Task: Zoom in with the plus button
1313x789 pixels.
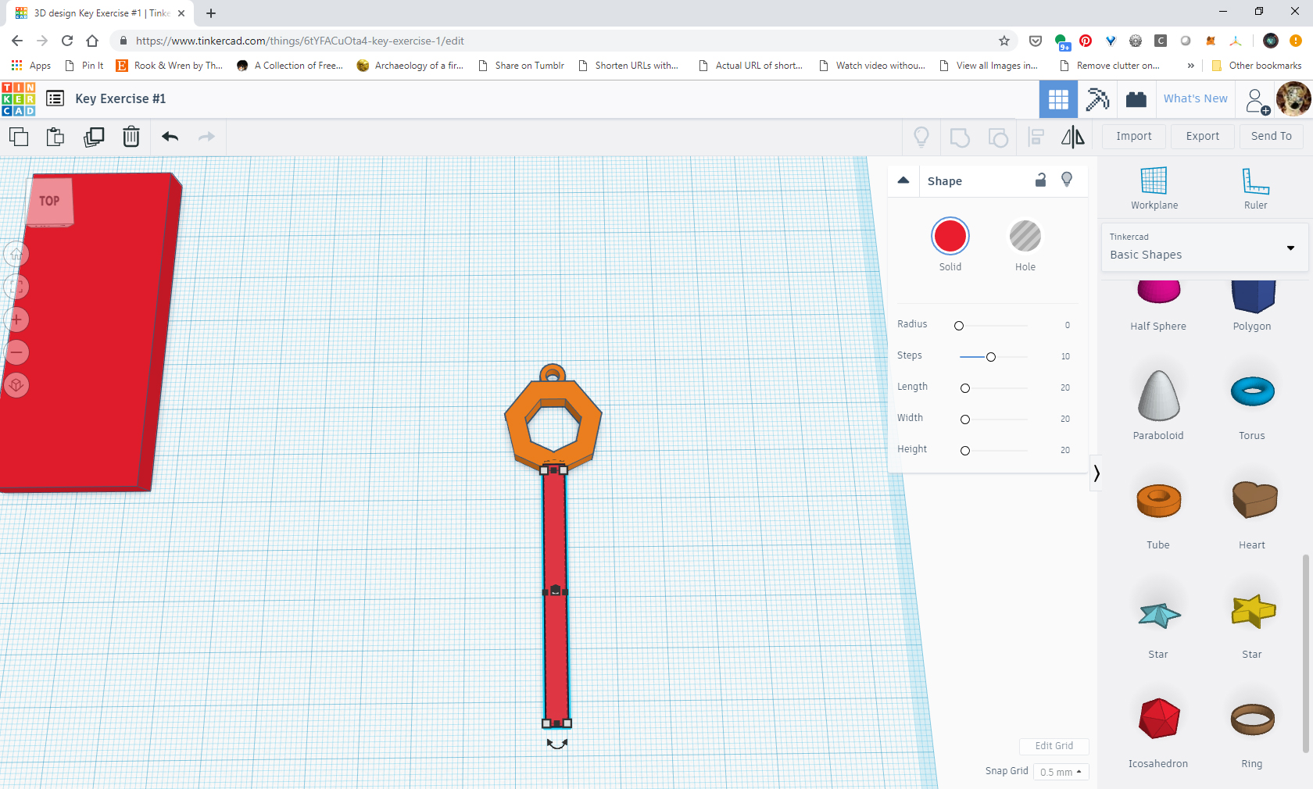Action: [16, 320]
